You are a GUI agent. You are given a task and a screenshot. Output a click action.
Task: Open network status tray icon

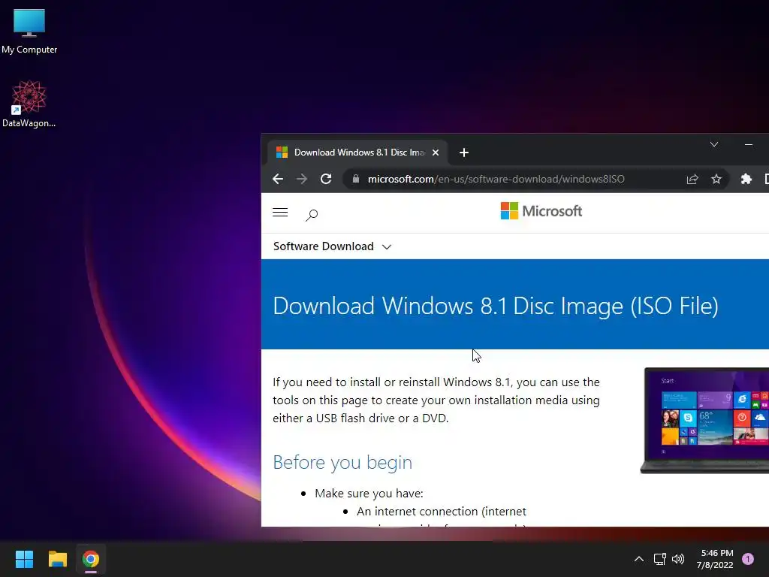659,559
